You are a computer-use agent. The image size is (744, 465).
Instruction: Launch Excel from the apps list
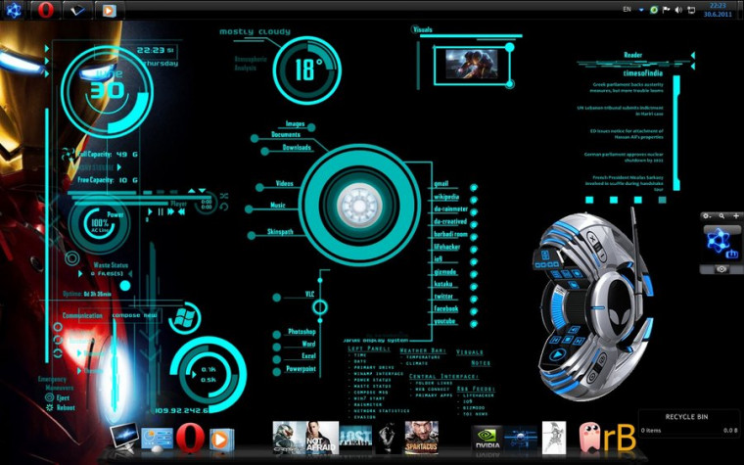[308, 355]
